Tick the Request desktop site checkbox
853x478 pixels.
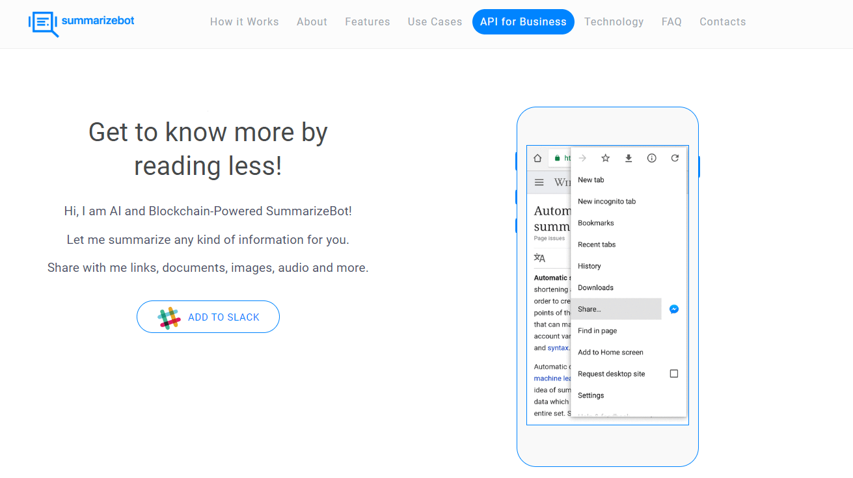click(x=674, y=374)
